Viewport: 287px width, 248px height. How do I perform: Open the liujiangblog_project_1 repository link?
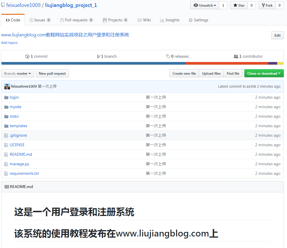(x=71, y=5)
